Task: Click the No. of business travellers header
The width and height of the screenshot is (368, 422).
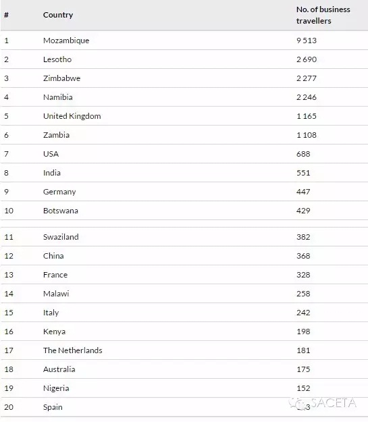Action: (323, 15)
